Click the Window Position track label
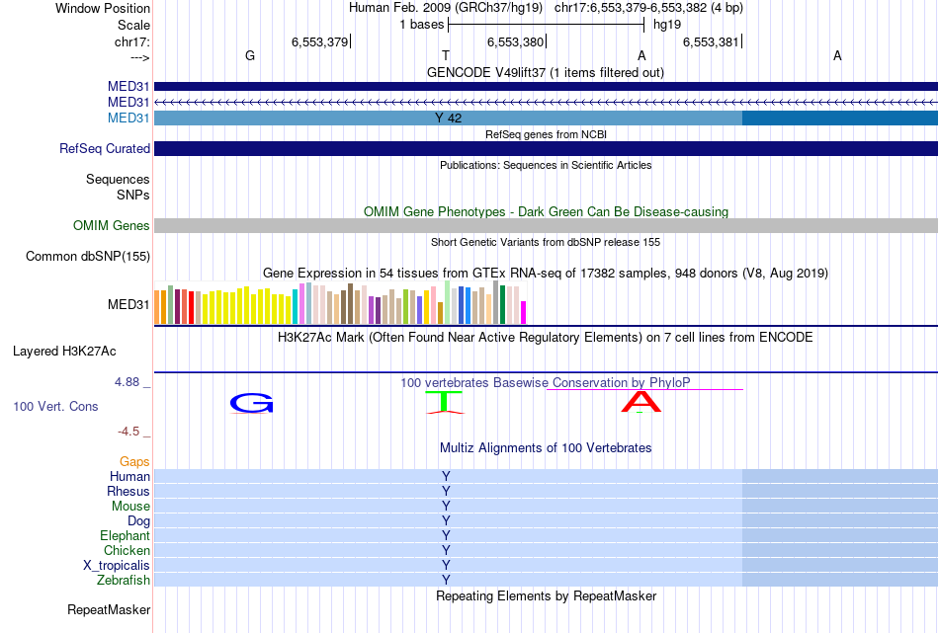Image resolution: width=939 pixels, height=633 pixels. coord(103,8)
